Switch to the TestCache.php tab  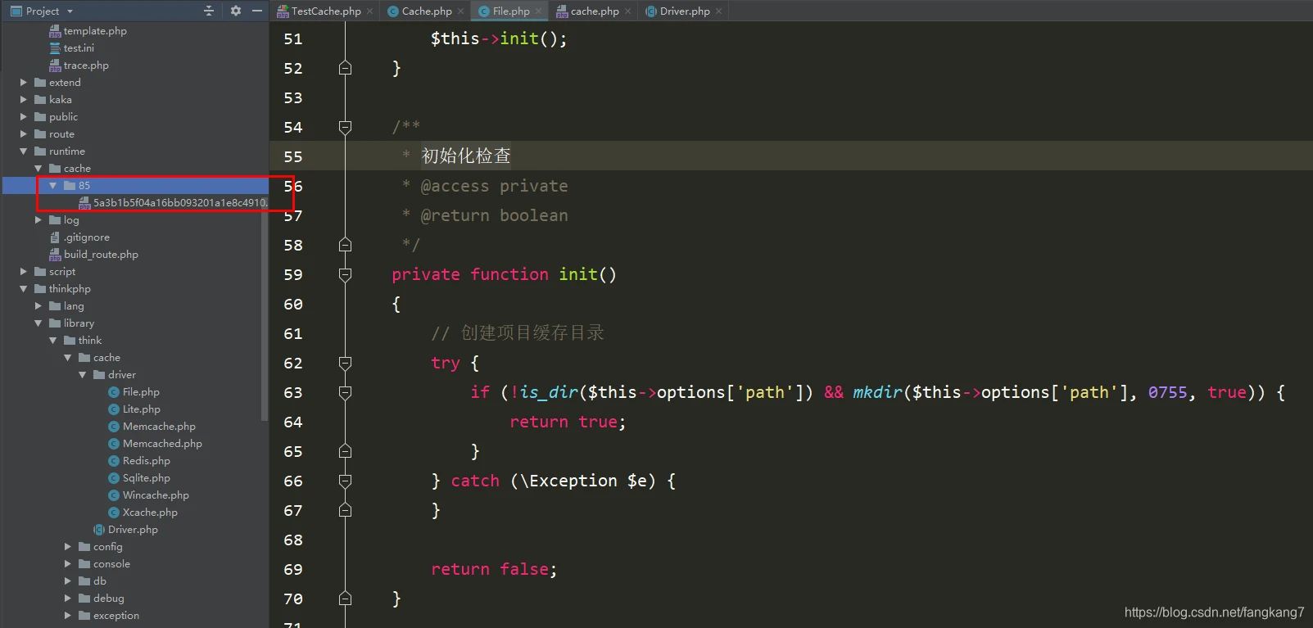pyautogui.click(x=325, y=11)
